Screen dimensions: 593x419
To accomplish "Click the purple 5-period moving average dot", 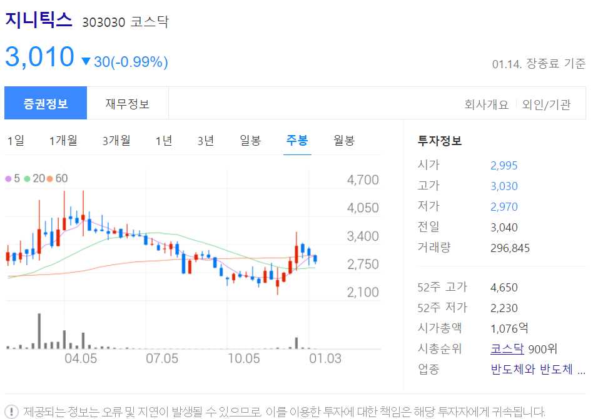I will tap(8, 178).
